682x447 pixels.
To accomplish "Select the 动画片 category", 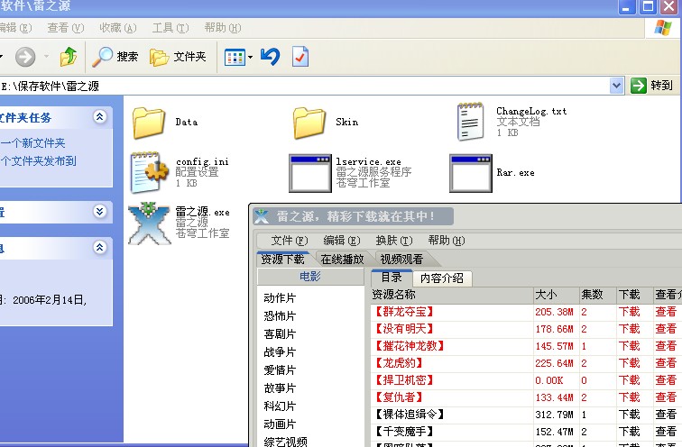I will tap(280, 424).
